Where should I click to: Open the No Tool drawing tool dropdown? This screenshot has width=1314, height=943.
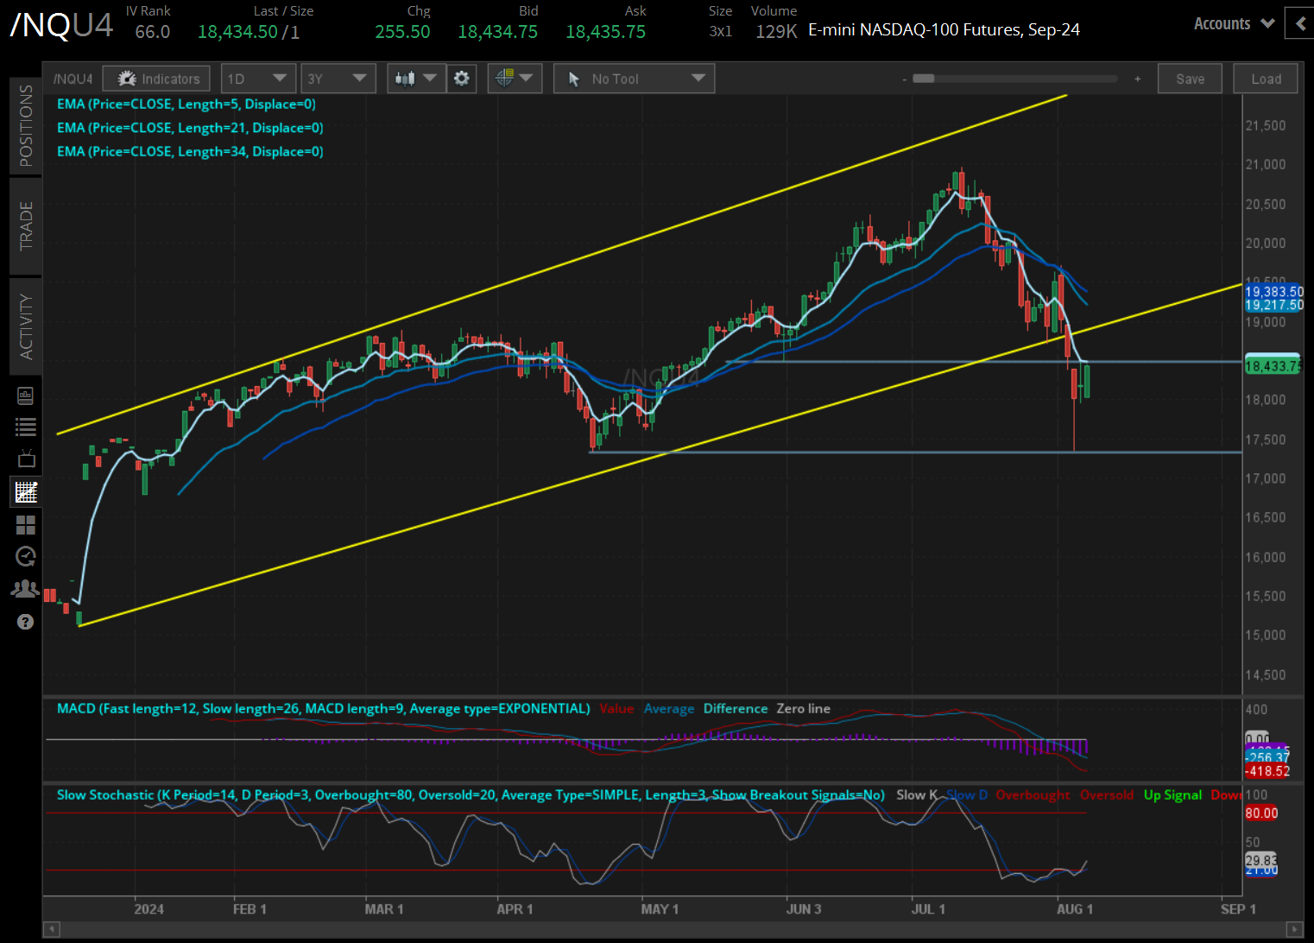pyautogui.click(x=635, y=79)
